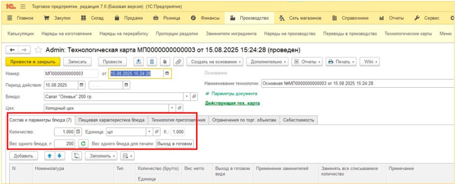
Task: Open calendar for period end date
Action: (x=126, y=85)
